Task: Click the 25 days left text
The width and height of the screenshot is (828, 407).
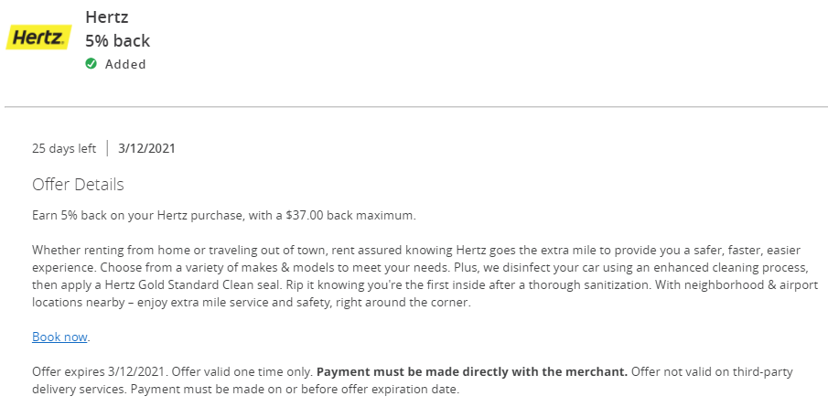Action: (x=64, y=148)
